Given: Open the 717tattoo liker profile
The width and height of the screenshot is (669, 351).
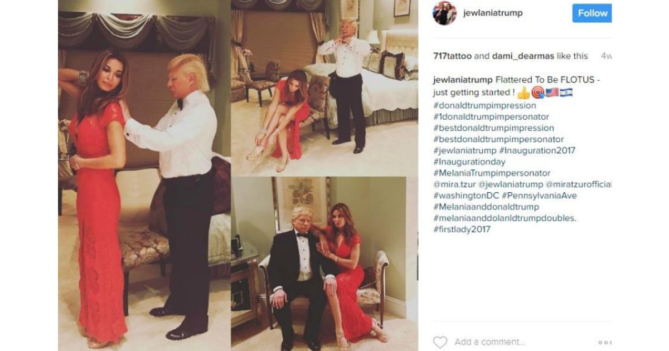Looking at the screenshot, I should (452, 56).
